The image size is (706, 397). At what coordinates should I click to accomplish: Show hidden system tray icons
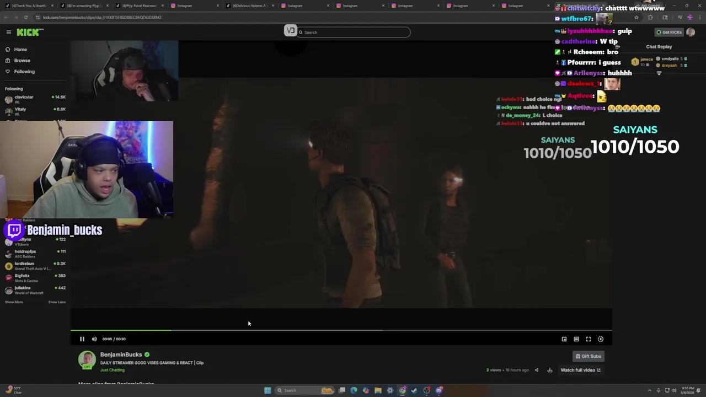point(649,390)
